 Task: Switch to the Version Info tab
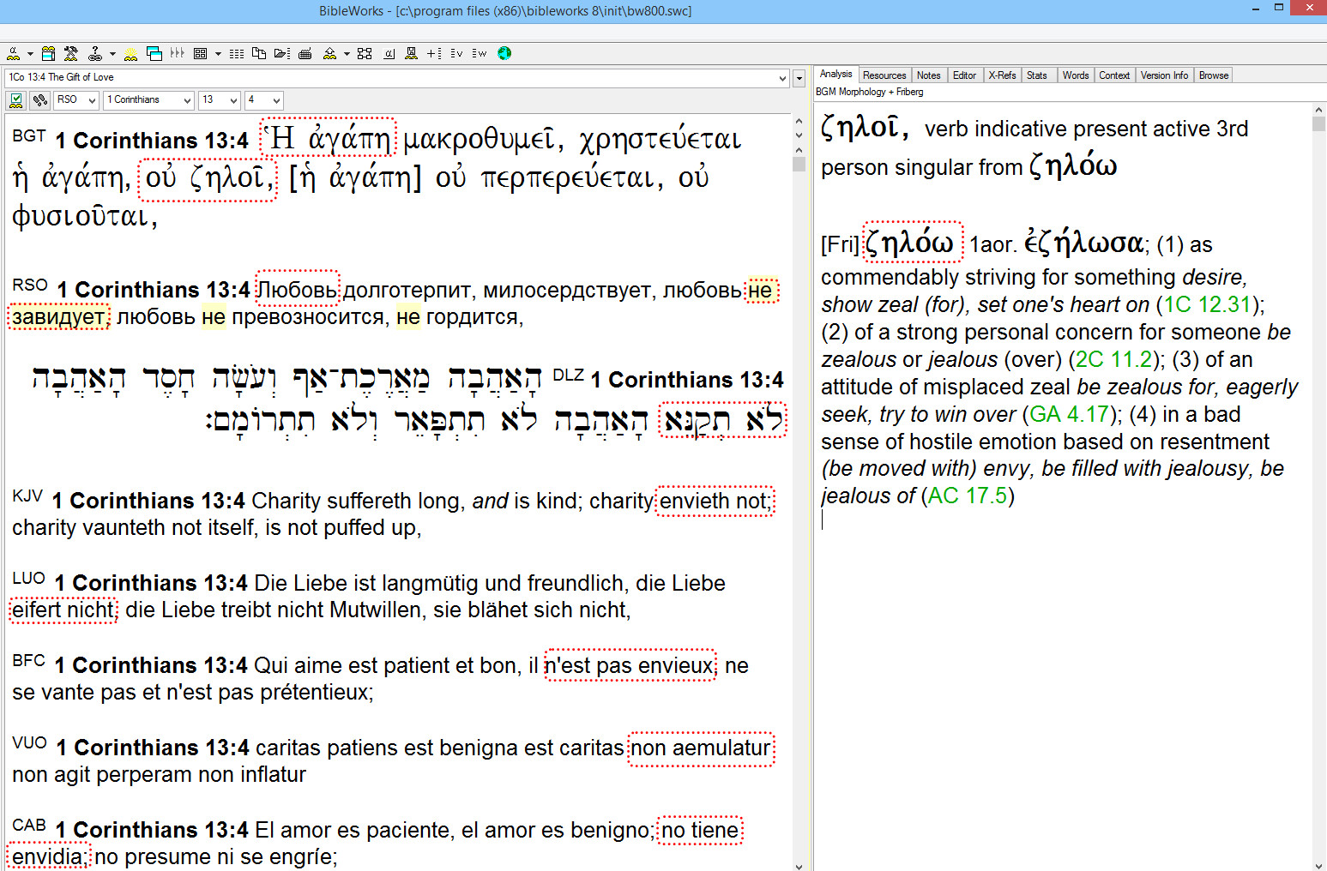1164,75
